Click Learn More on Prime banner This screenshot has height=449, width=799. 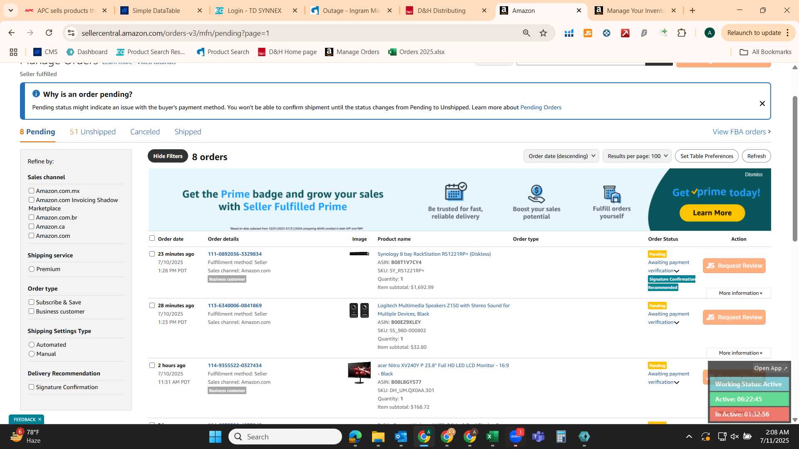click(712, 213)
